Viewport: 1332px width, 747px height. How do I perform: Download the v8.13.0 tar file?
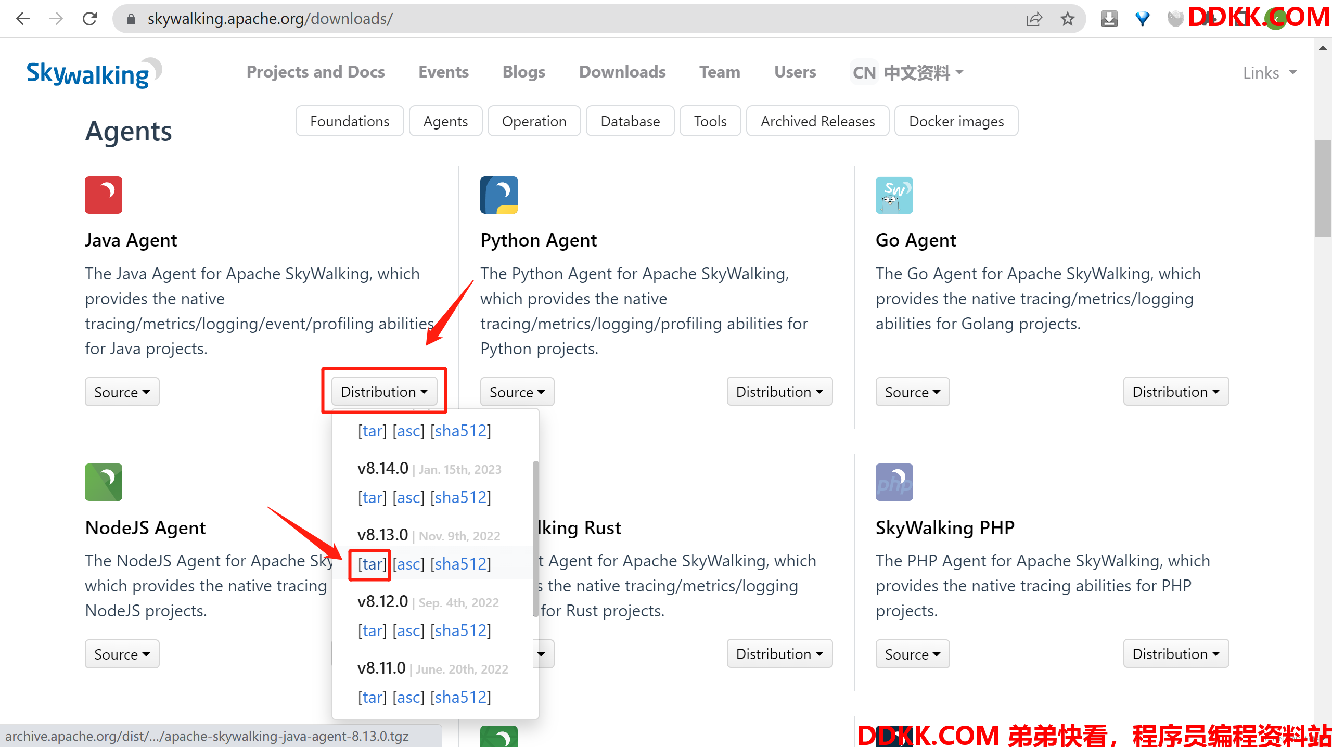[373, 564]
